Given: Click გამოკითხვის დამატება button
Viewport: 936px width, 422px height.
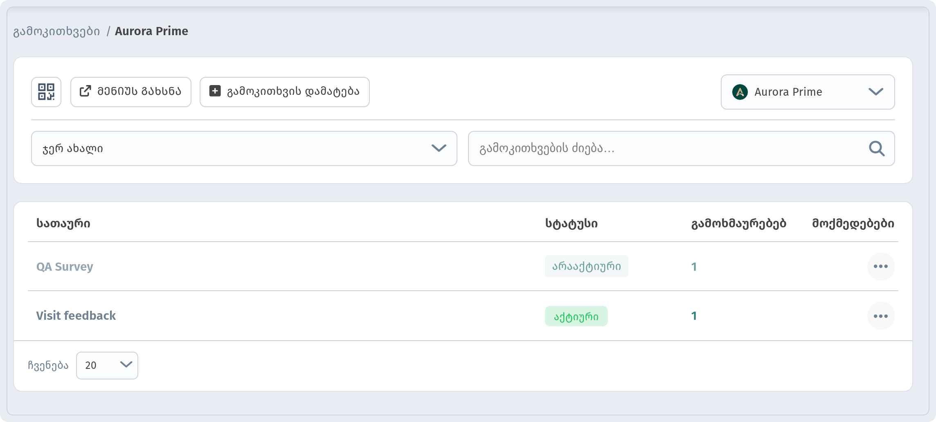Looking at the screenshot, I should (x=285, y=92).
